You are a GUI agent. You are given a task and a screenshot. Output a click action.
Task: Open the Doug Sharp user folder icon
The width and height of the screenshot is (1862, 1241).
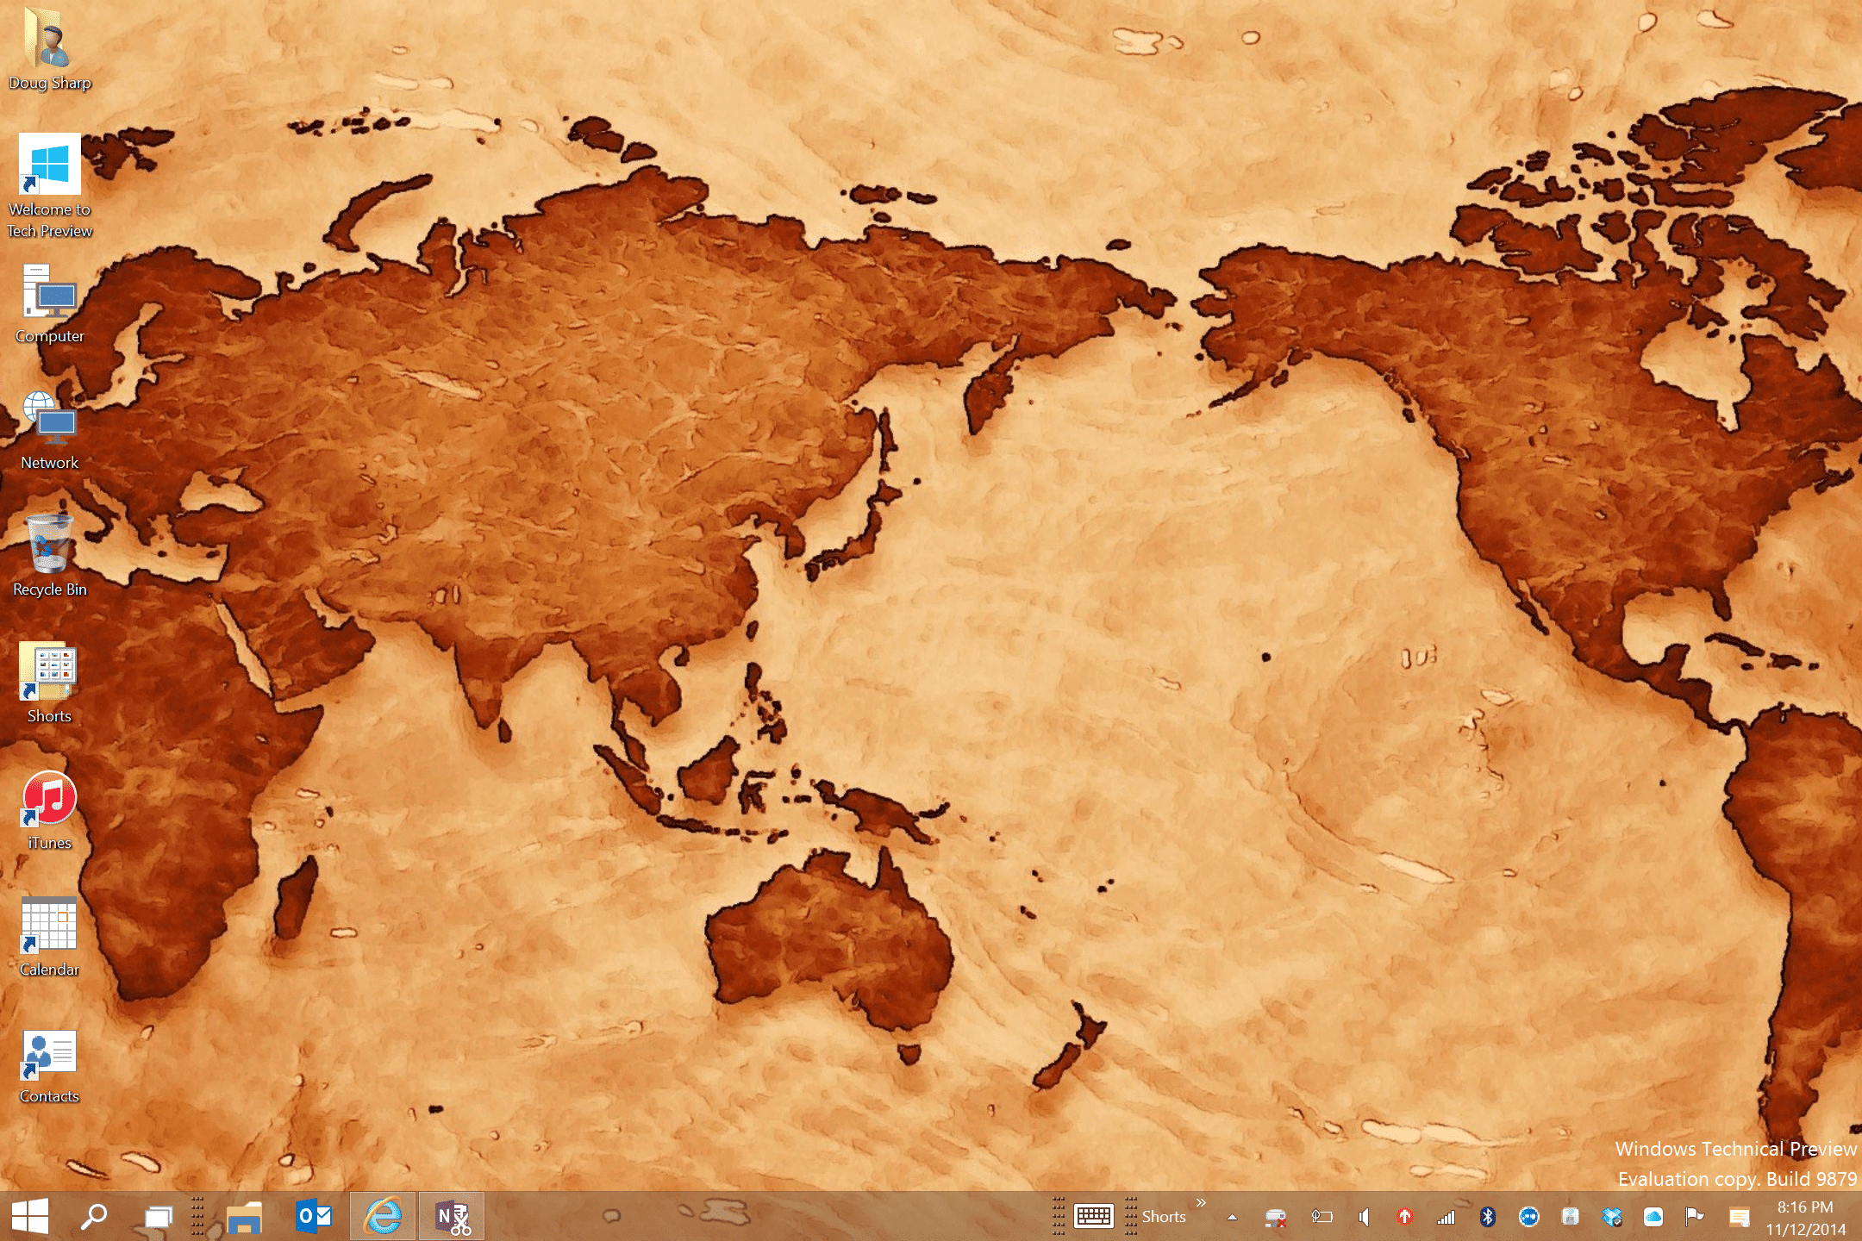[49, 38]
